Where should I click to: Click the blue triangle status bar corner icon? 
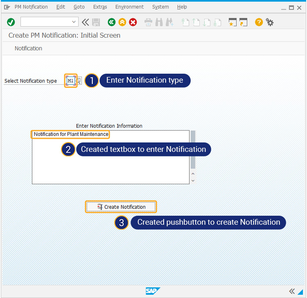click(x=300, y=292)
